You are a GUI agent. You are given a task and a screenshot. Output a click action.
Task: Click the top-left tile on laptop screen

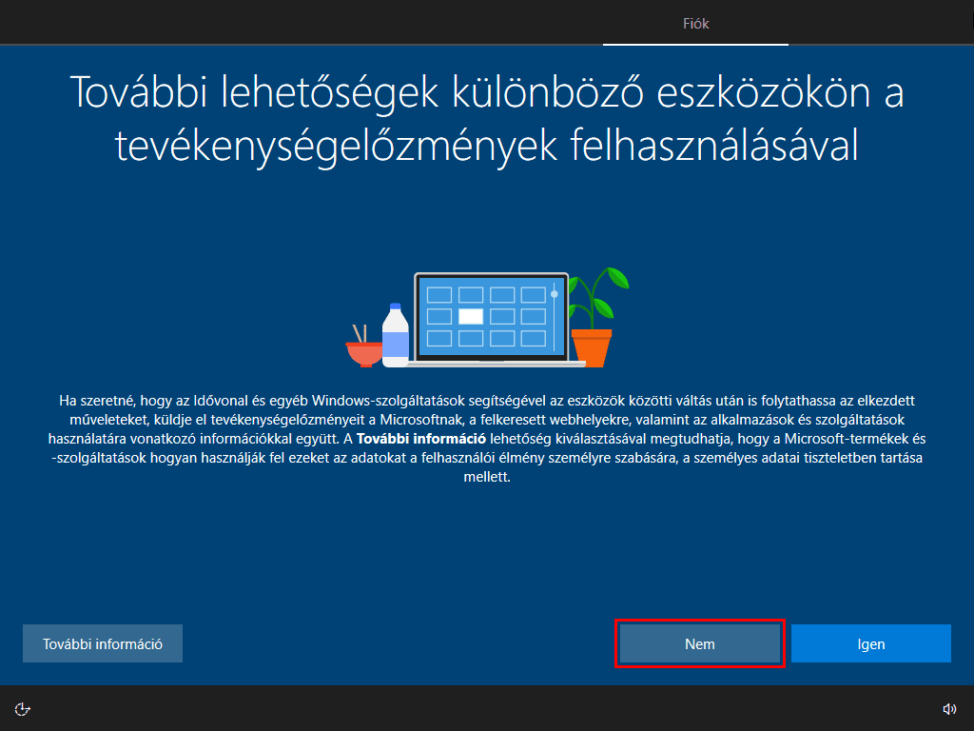click(x=438, y=295)
